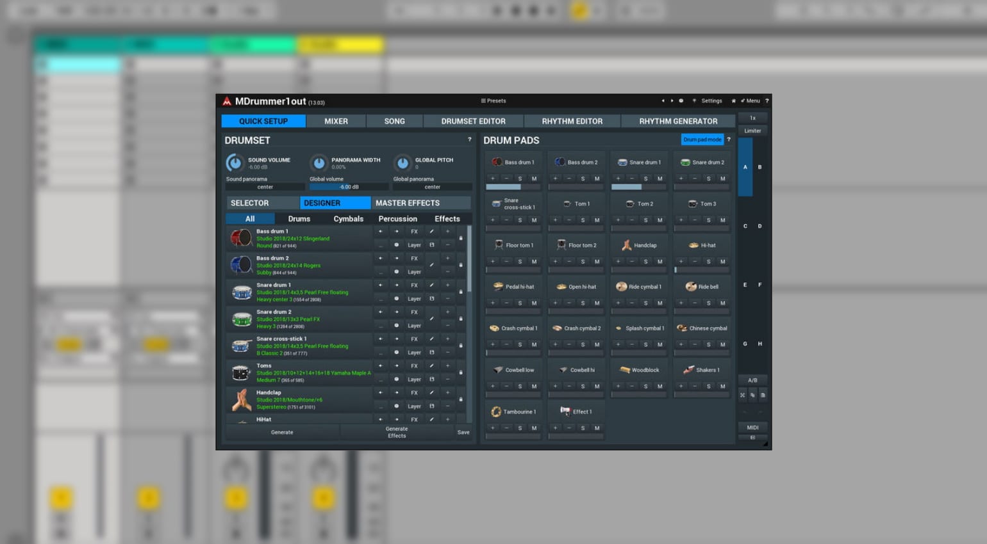Solo the Snare drum 1 pad
987x544 pixels.
645,179
